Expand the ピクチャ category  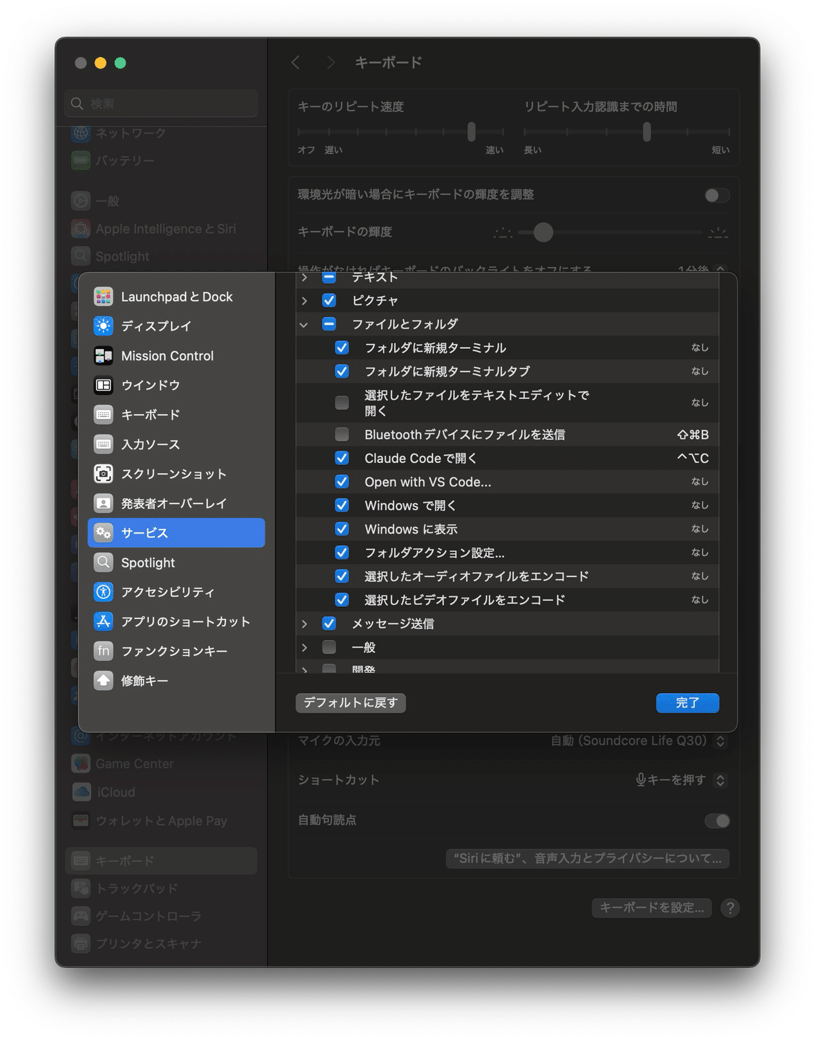pyautogui.click(x=304, y=301)
